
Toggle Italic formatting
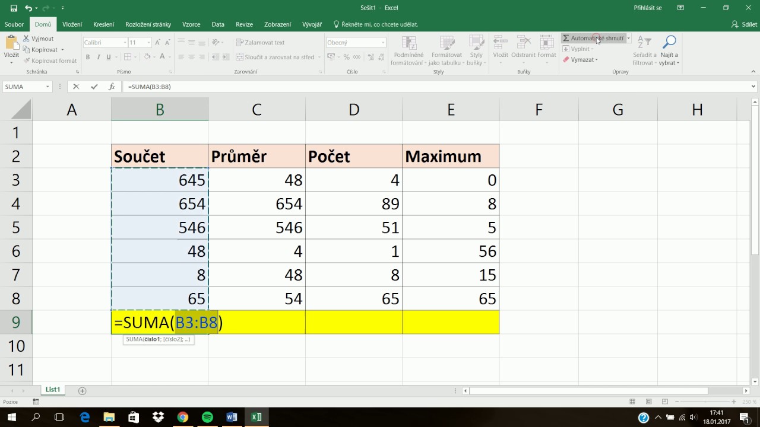[x=98, y=58]
